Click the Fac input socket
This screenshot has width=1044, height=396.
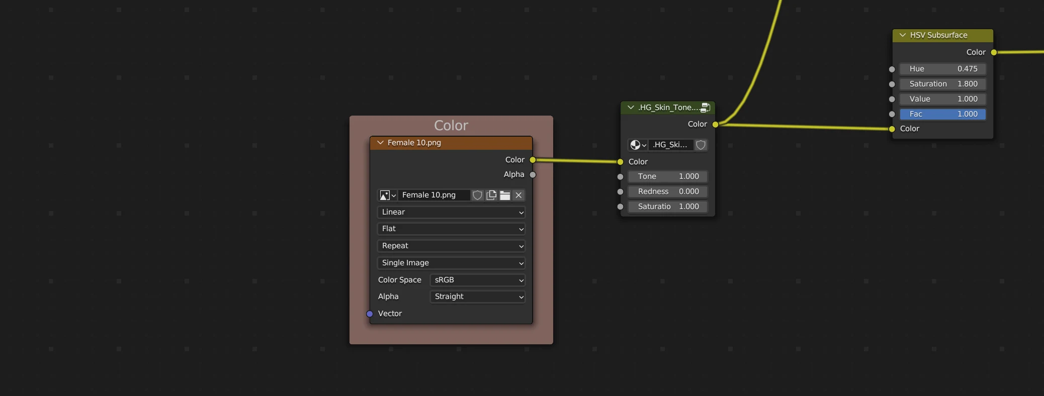coord(892,114)
